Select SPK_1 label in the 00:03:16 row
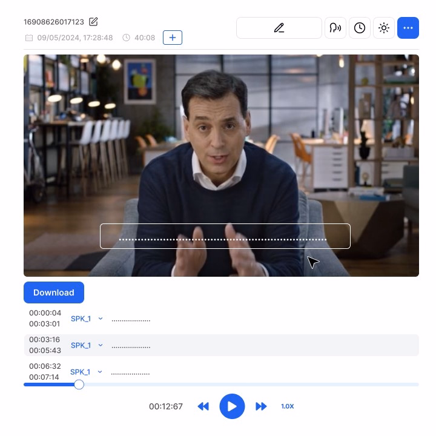Viewport: 436px width, 436px height. tap(81, 345)
